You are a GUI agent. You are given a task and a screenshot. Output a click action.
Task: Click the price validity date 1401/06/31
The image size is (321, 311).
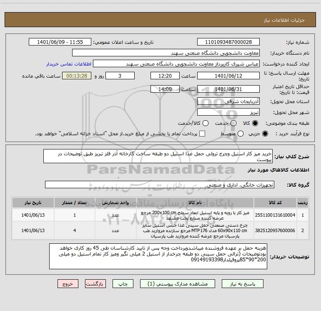228,89
